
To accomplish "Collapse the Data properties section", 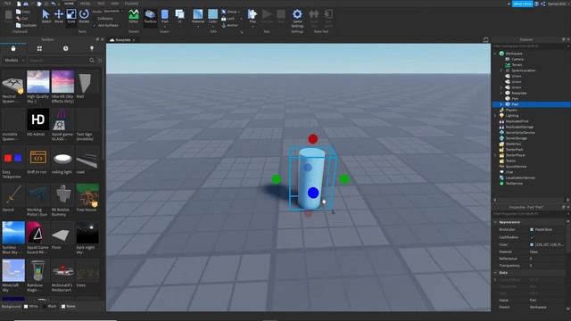I will point(495,273).
